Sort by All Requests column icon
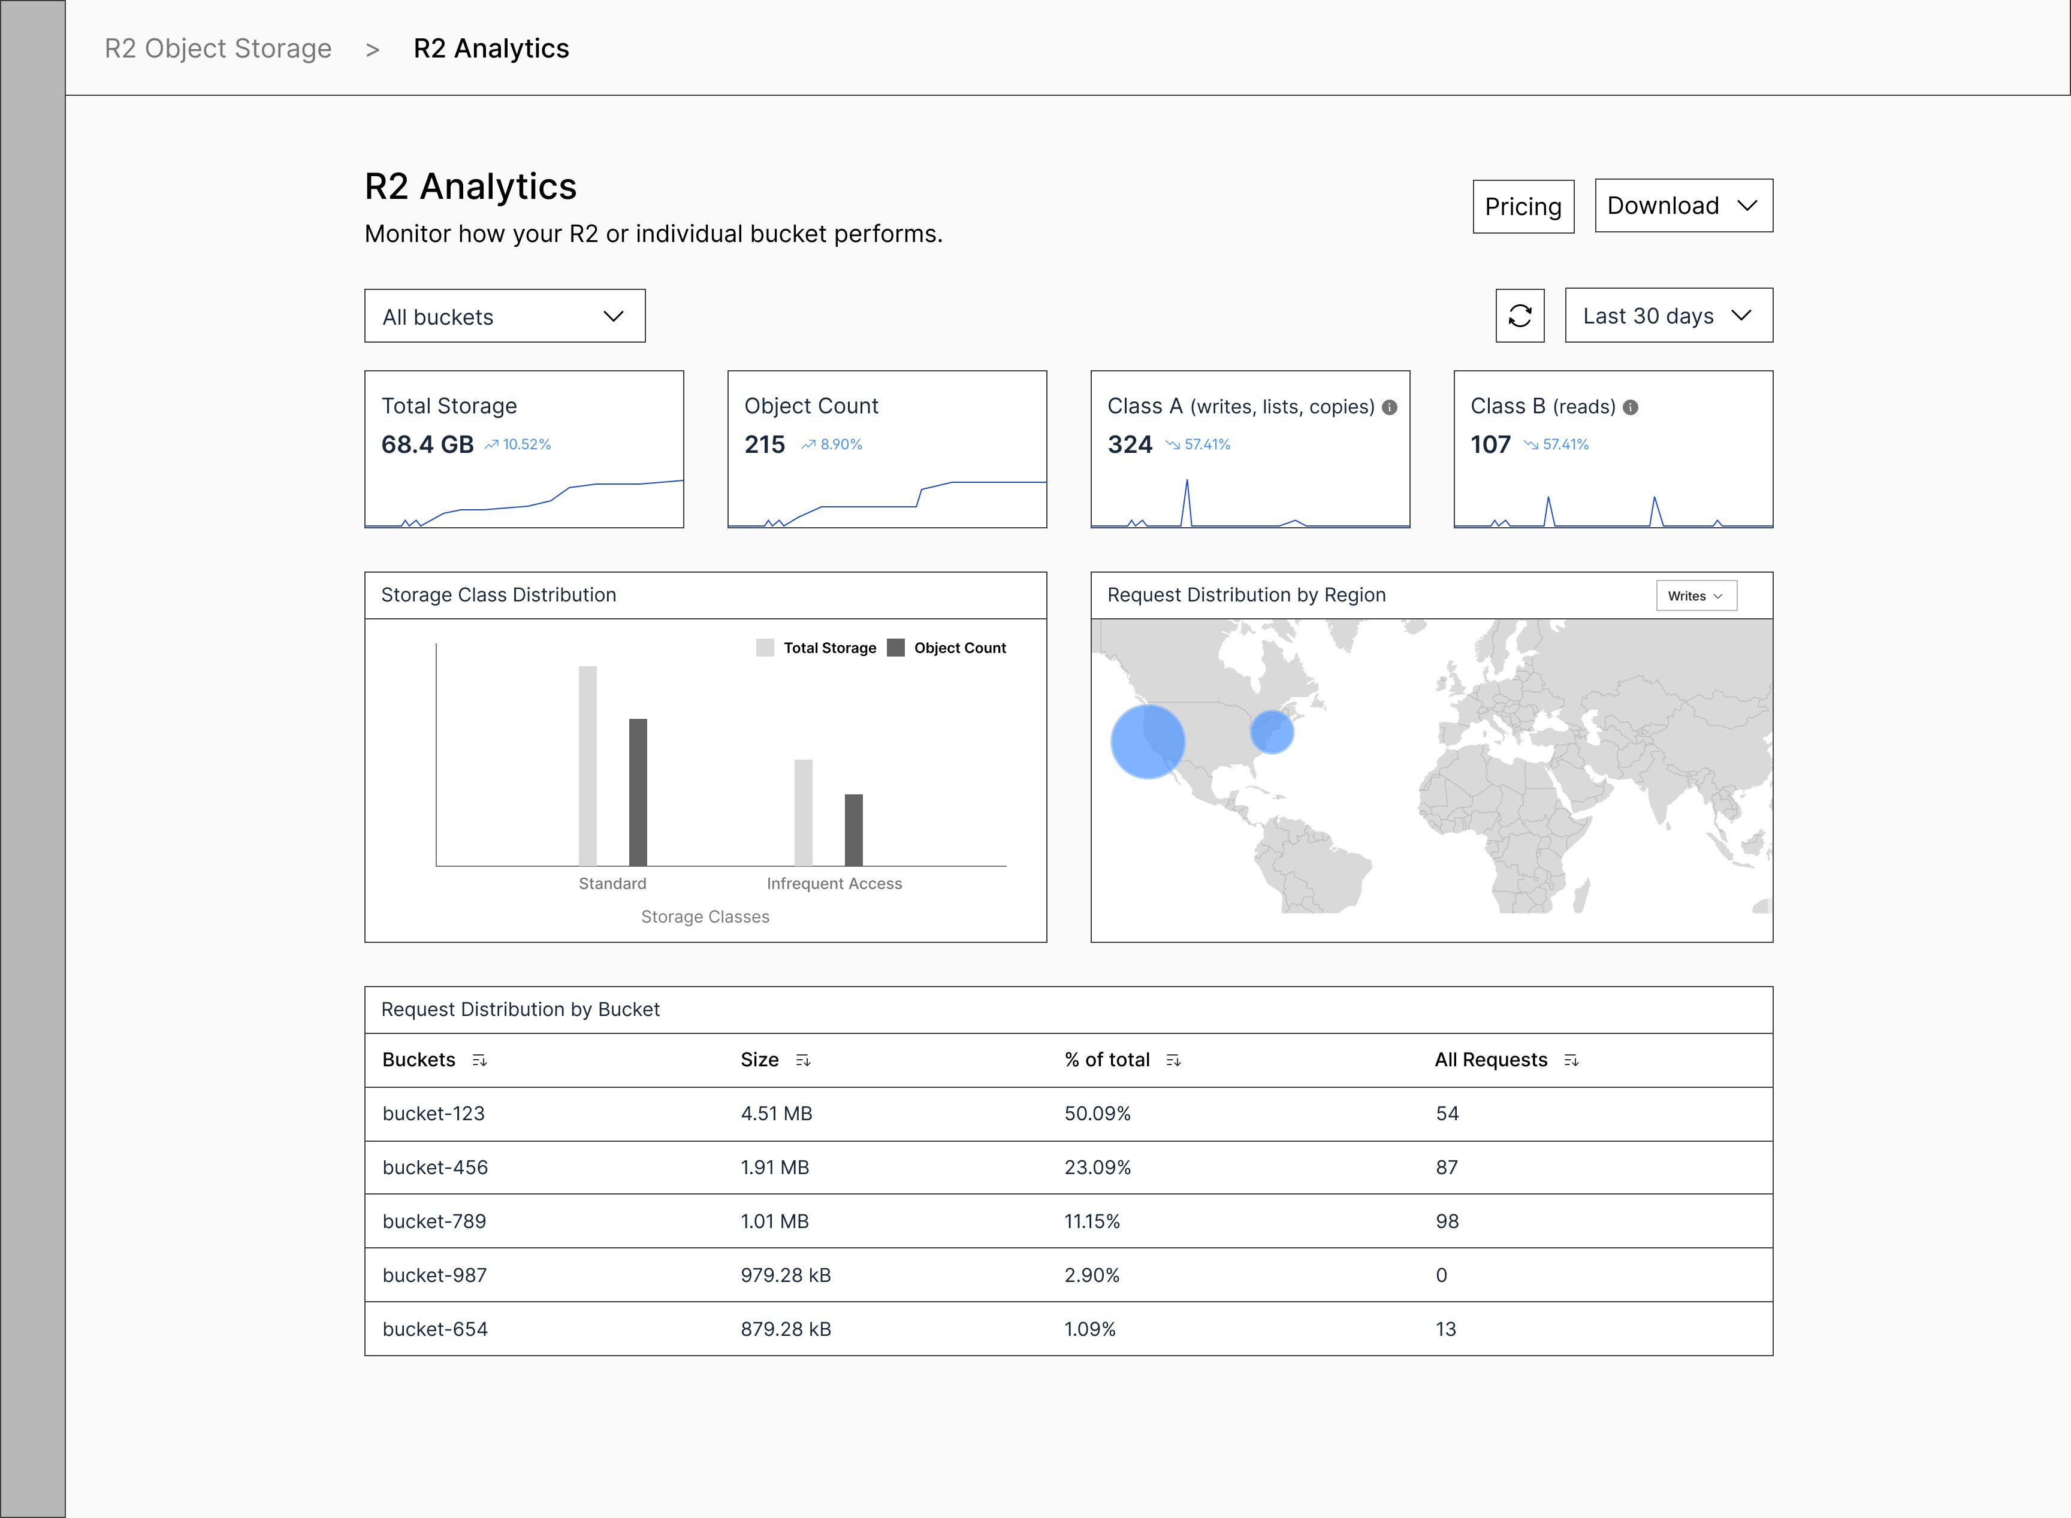Image resolution: width=2071 pixels, height=1518 pixels. pyautogui.click(x=1571, y=1060)
